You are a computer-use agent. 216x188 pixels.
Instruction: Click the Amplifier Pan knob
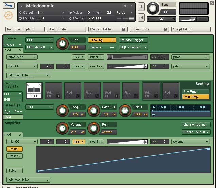click(x=94, y=128)
